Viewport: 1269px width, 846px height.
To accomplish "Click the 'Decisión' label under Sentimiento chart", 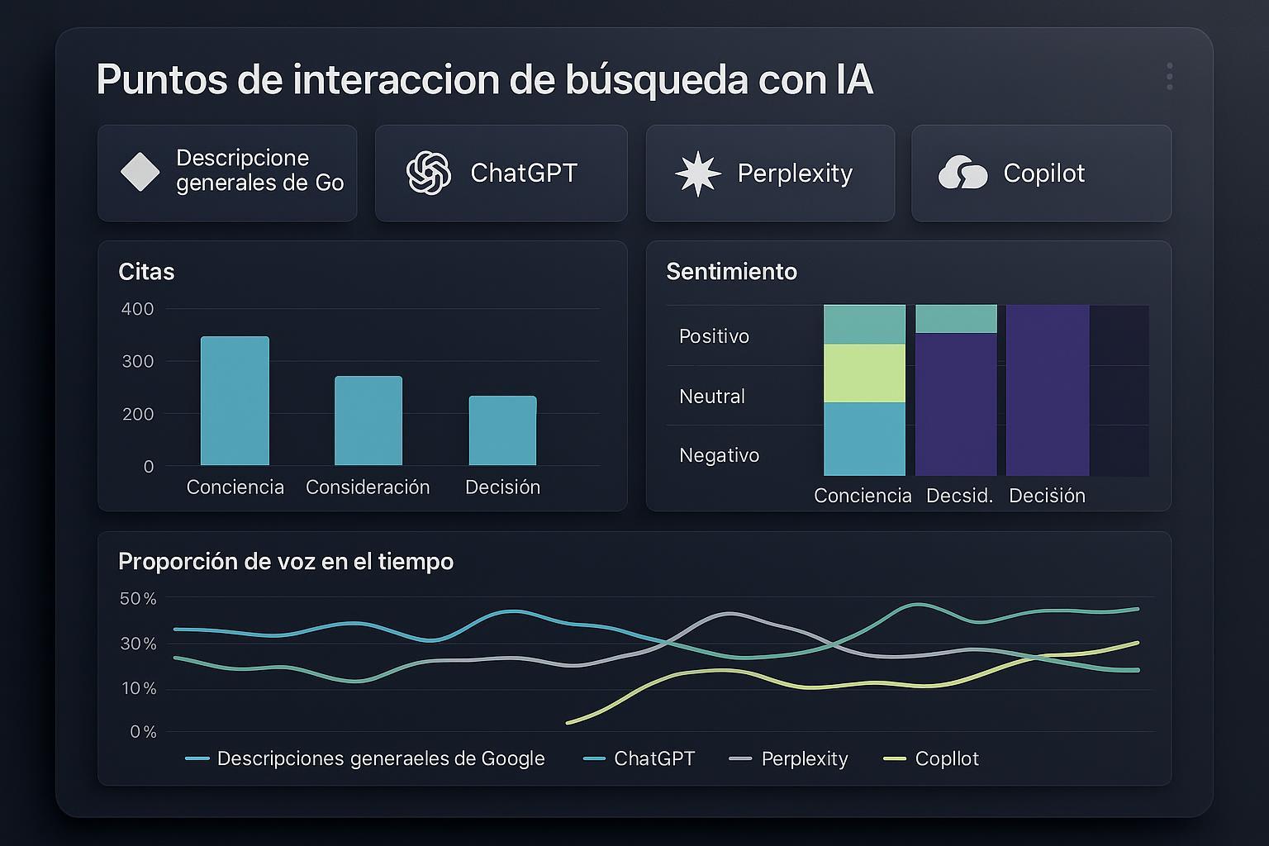I will pyautogui.click(x=1047, y=496).
